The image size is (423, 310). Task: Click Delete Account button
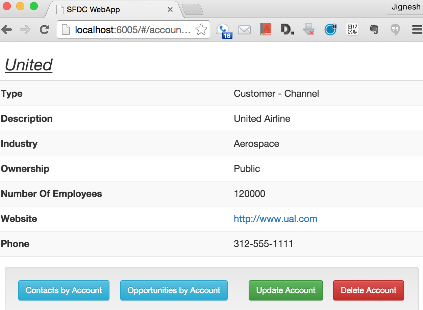pos(369,290)
